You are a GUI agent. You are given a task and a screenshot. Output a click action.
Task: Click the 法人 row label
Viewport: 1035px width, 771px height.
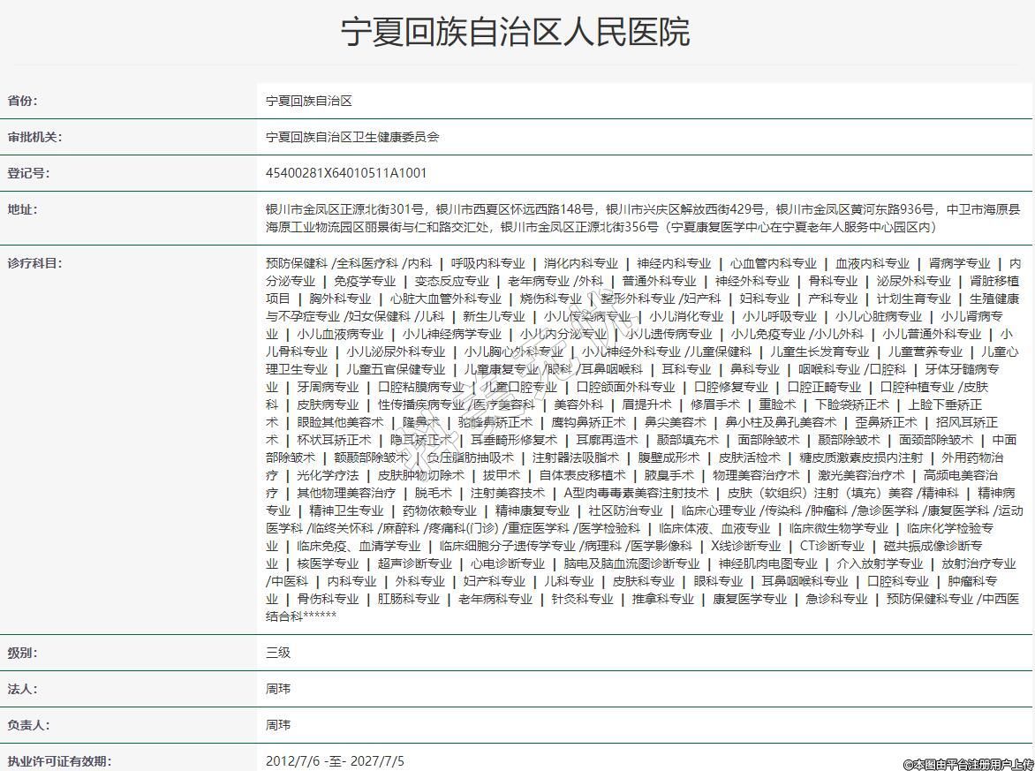pos(23,690)
